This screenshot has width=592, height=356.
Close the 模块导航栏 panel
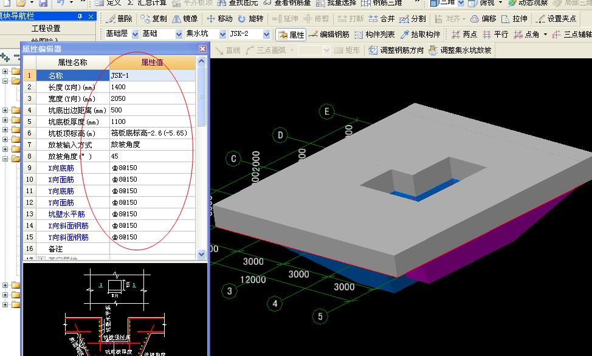click(x=91, y=16)
